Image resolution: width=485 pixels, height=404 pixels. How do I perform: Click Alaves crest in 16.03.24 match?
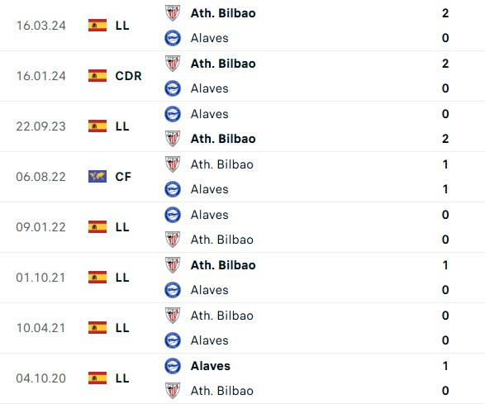[x=173, y=38]
